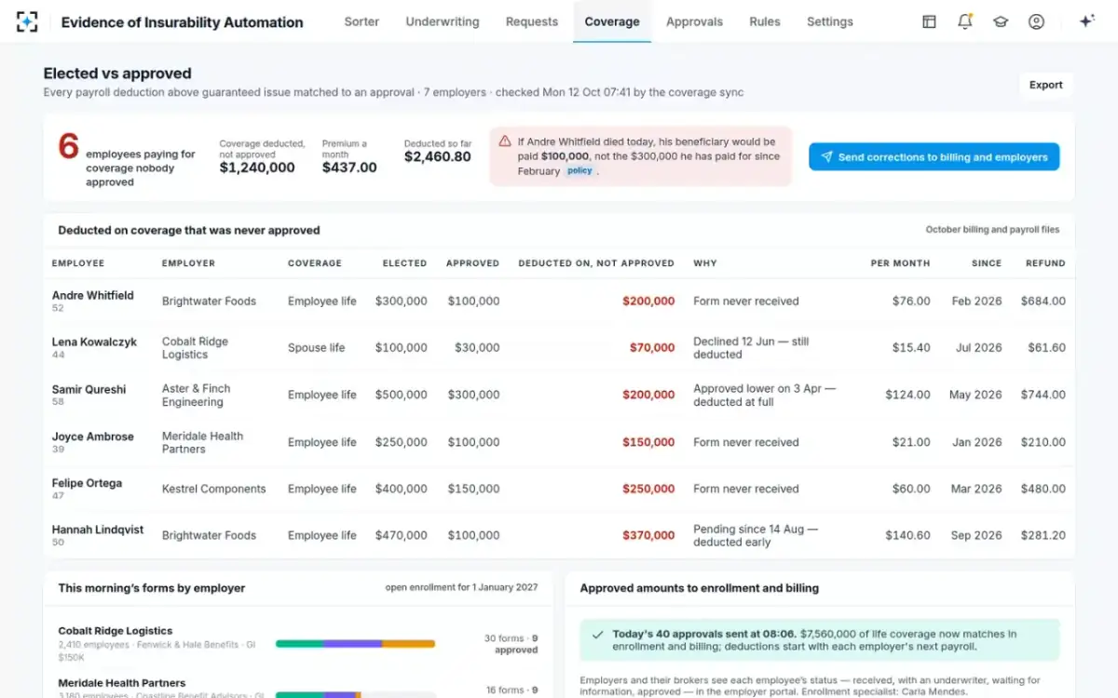Open the Settings tab
1118x698 pixels.
point(830,21)
